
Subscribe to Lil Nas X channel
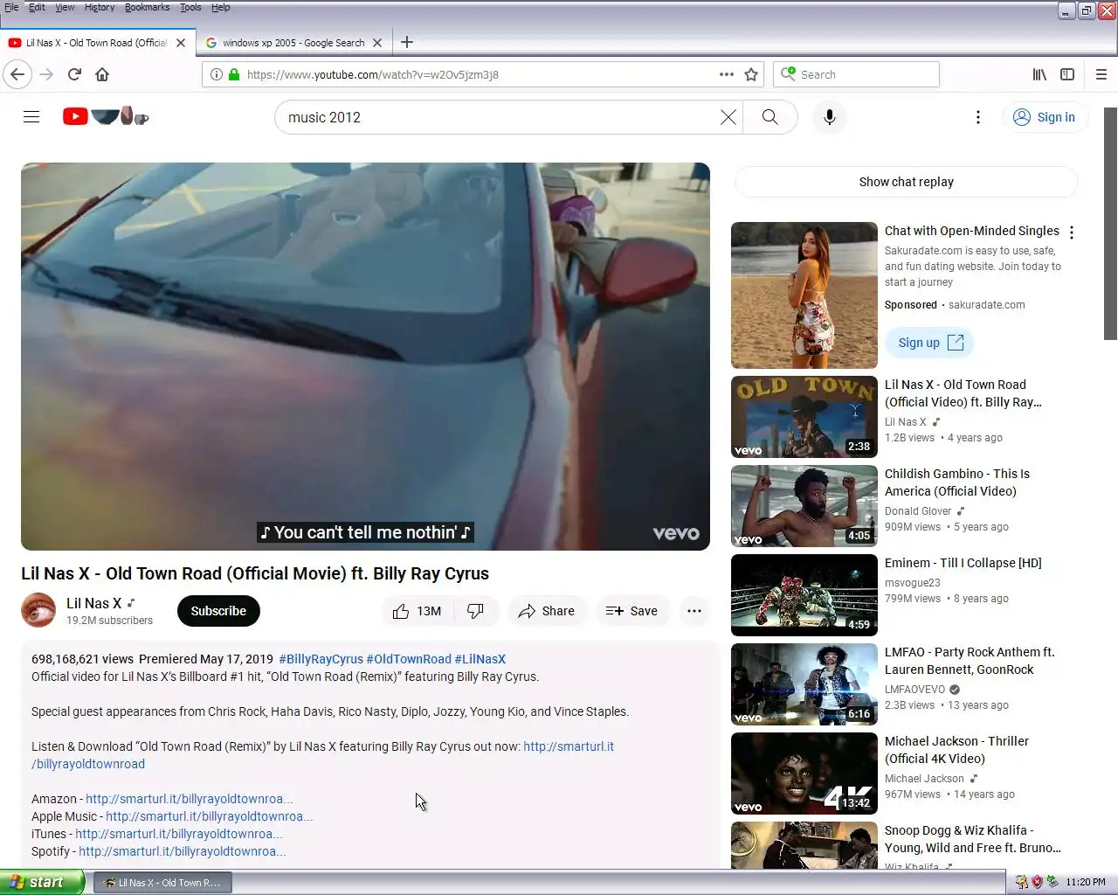click(x=218, y=611)
